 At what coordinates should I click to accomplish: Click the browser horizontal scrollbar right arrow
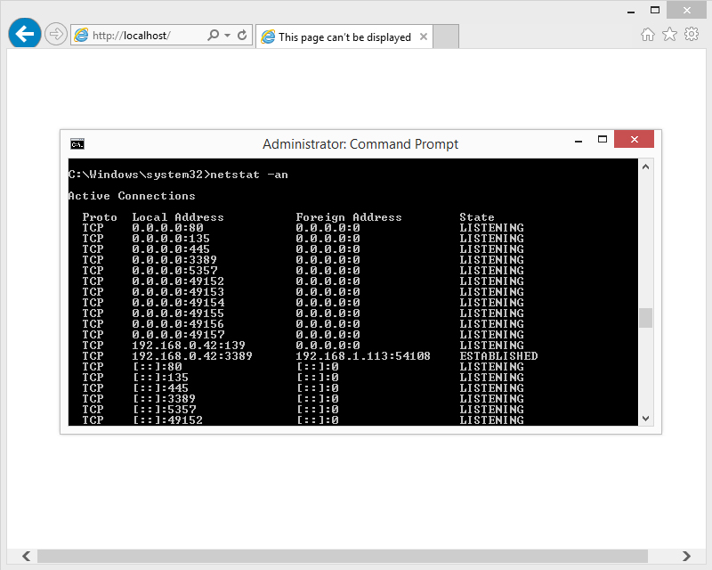click(x=686, y=556)
